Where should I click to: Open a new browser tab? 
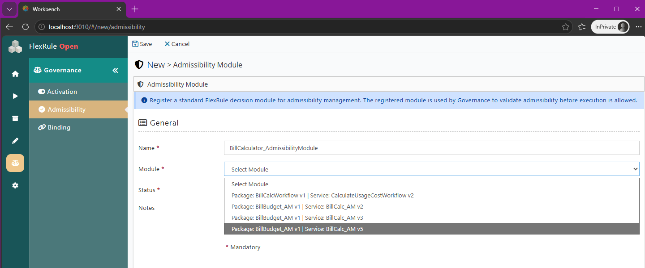tap(135, 9)
